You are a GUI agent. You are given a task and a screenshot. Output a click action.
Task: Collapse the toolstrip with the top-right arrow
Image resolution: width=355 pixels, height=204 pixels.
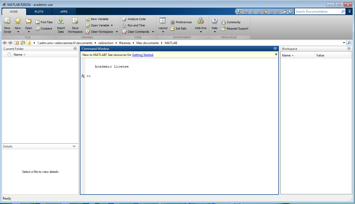(349, 11)
